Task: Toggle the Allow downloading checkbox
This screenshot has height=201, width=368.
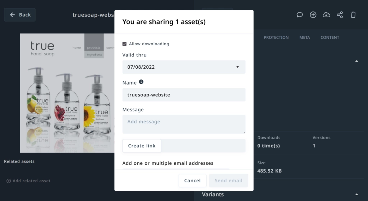Action: (x=124, y=44)
